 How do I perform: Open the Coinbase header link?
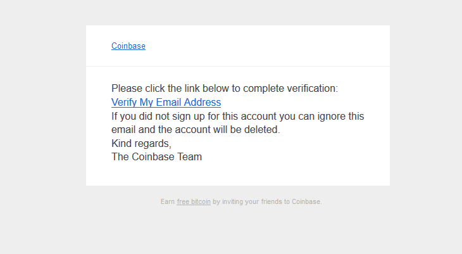[128, 46]
